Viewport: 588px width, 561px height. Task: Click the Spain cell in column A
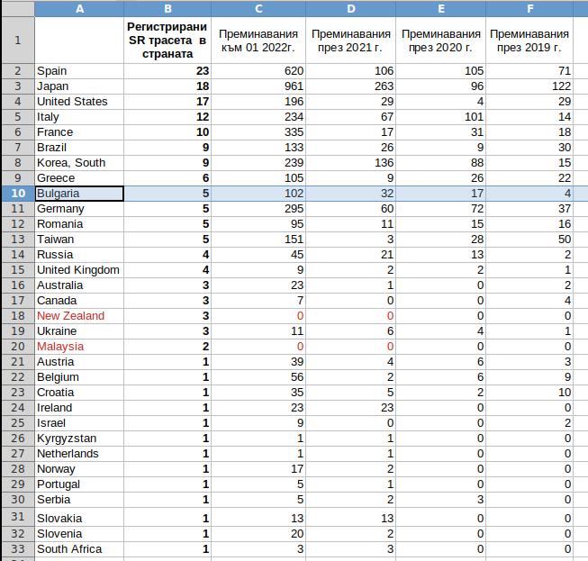click(x=79, y=71)
